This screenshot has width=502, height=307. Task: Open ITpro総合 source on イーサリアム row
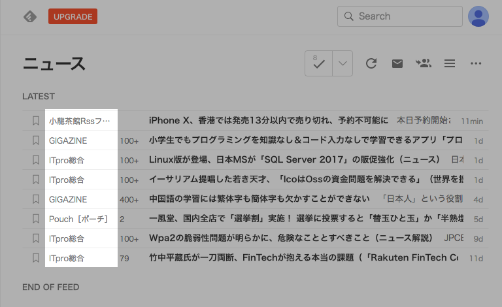(x=67, y=180)
